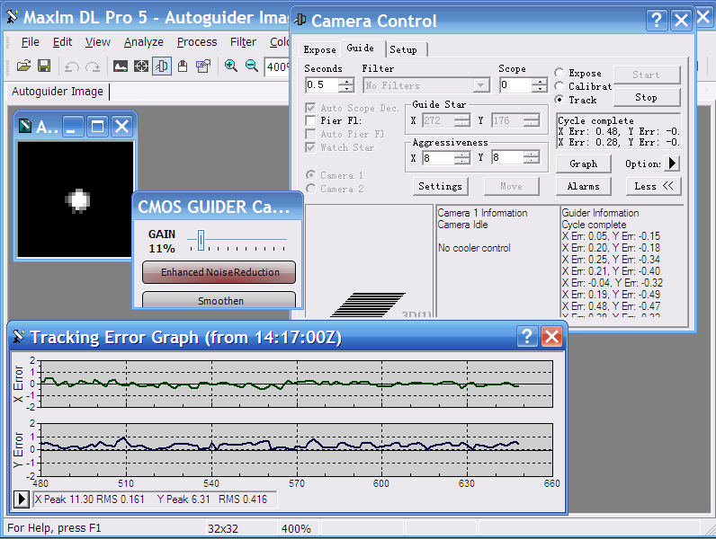Screen dimensions: 716x539
Task: Select the Camera 2 radio button
Action: 311,189
